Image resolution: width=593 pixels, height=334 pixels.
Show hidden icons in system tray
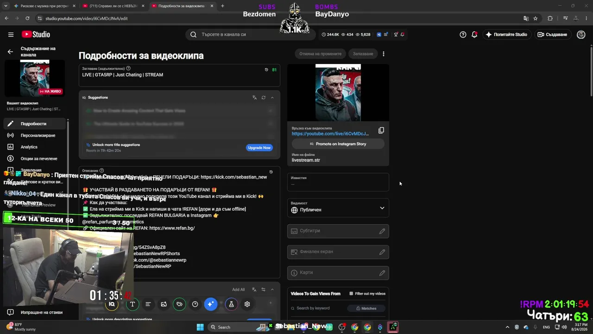click(x=507, y=327)
